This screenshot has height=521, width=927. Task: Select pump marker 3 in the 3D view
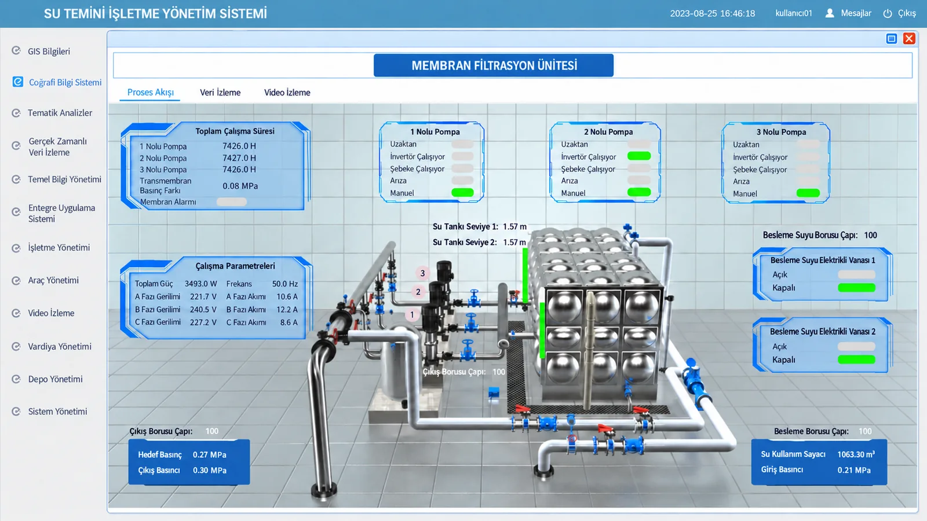[x=422, y=273]
